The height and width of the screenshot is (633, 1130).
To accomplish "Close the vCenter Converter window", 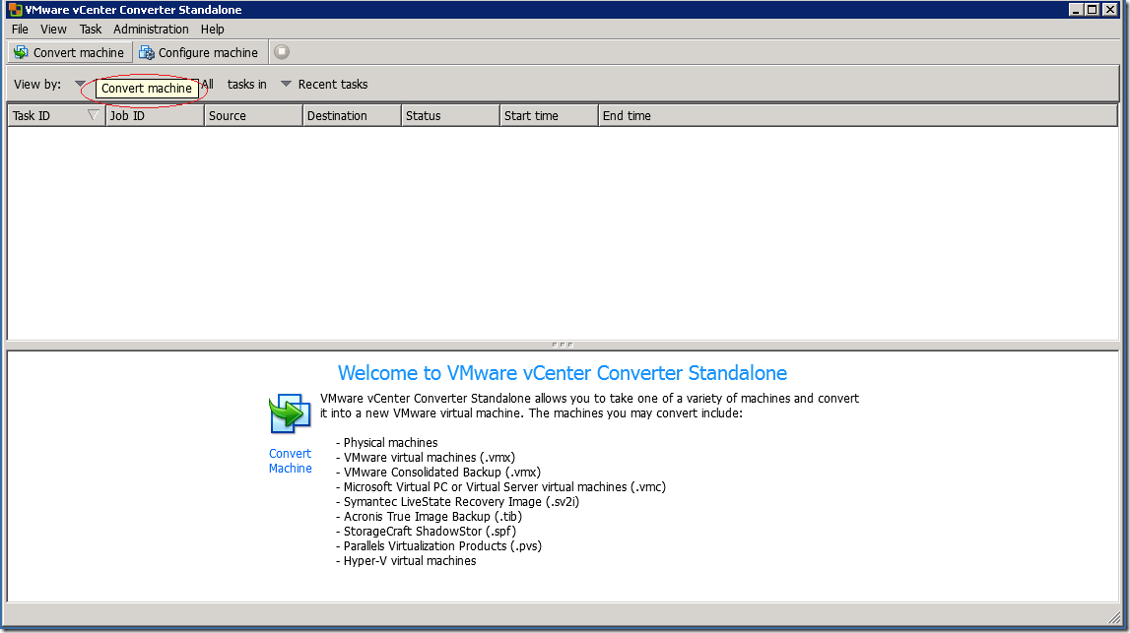I will (x=1110, y=10).
